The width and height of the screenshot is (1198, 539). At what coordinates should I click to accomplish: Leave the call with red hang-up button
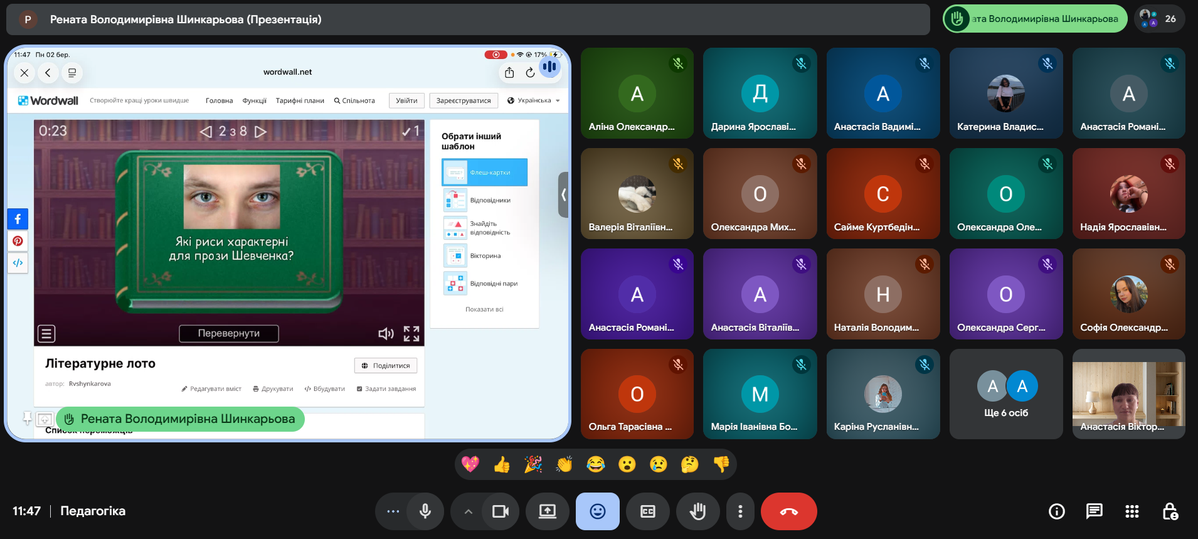point(789,511)
